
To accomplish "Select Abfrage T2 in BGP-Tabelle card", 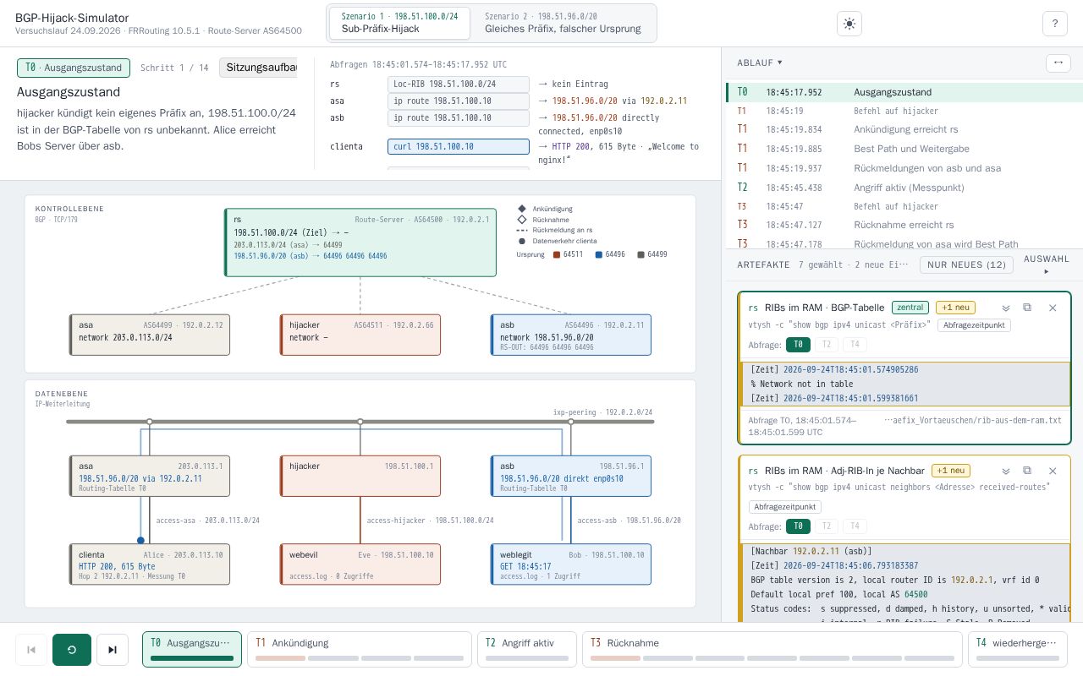I will click(827, 345).
